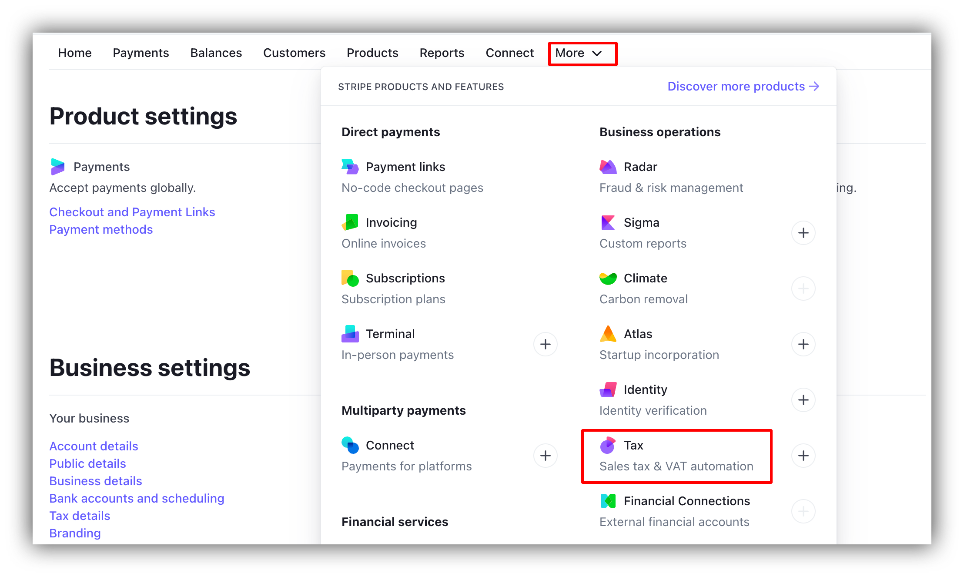
Task: Click the Atlas startup incorporation icon
Action: pos(608,334)
